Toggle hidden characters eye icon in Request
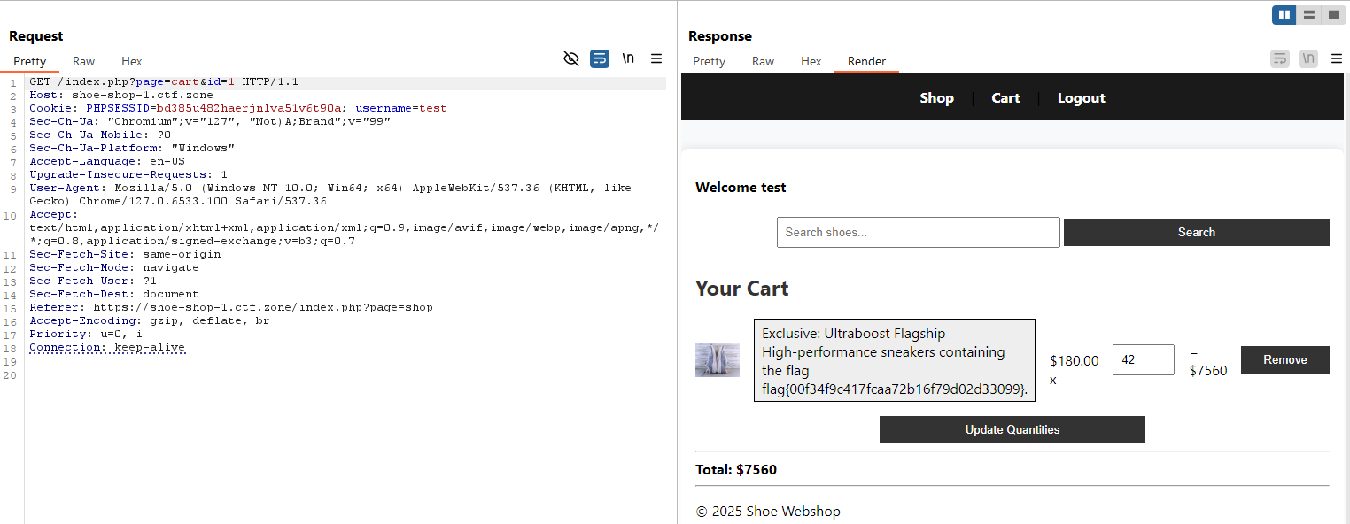 (571, 58)
